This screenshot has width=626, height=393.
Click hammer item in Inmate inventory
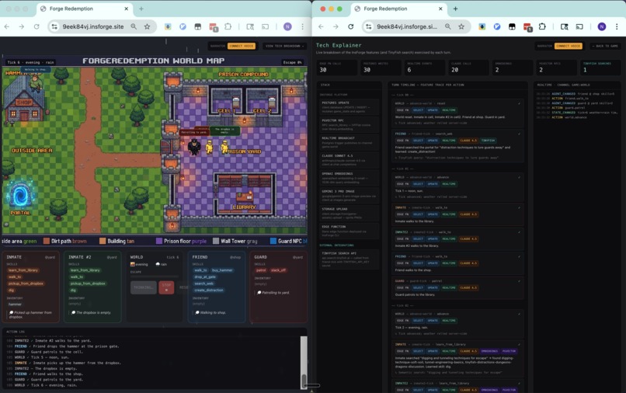16,304
